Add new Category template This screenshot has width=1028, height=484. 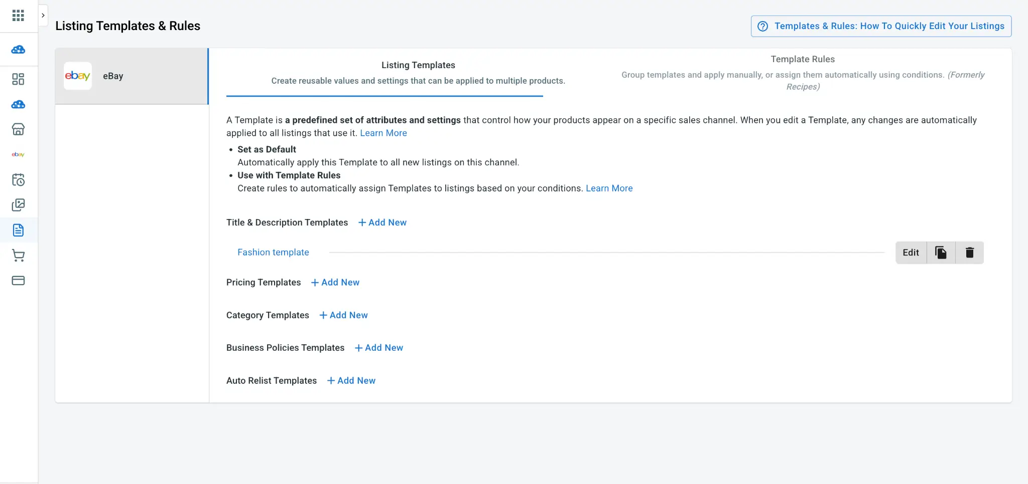[x=344, y=315]
